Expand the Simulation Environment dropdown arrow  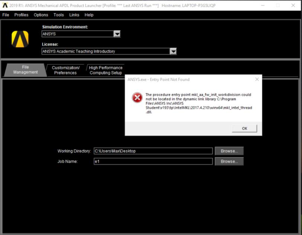[117, 34]
